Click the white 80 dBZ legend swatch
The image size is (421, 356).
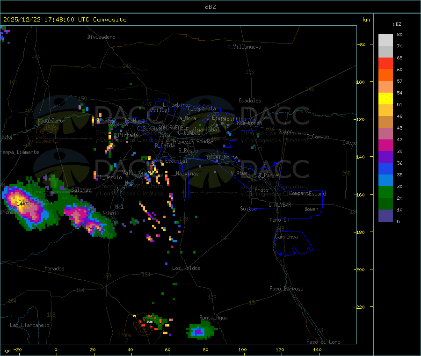pyautogui.click(x=385, y=40)
